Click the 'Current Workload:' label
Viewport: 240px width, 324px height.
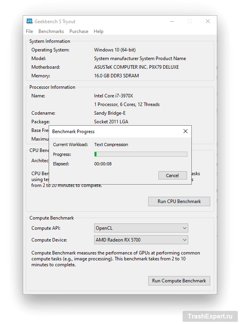click(x=70, y=145)
